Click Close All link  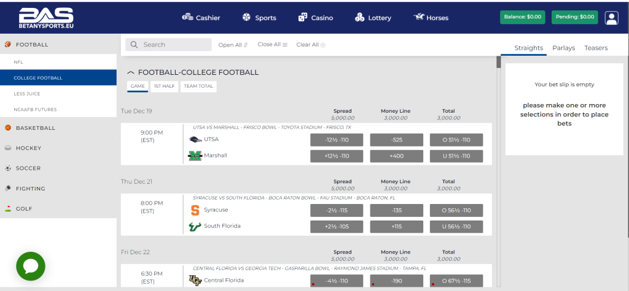[x=272, y=45]
